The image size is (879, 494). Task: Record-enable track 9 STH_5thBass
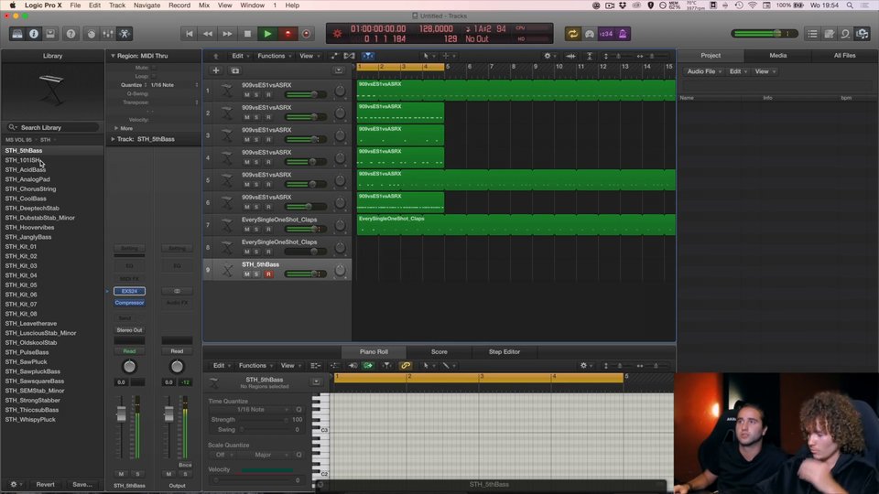(268, 274)
